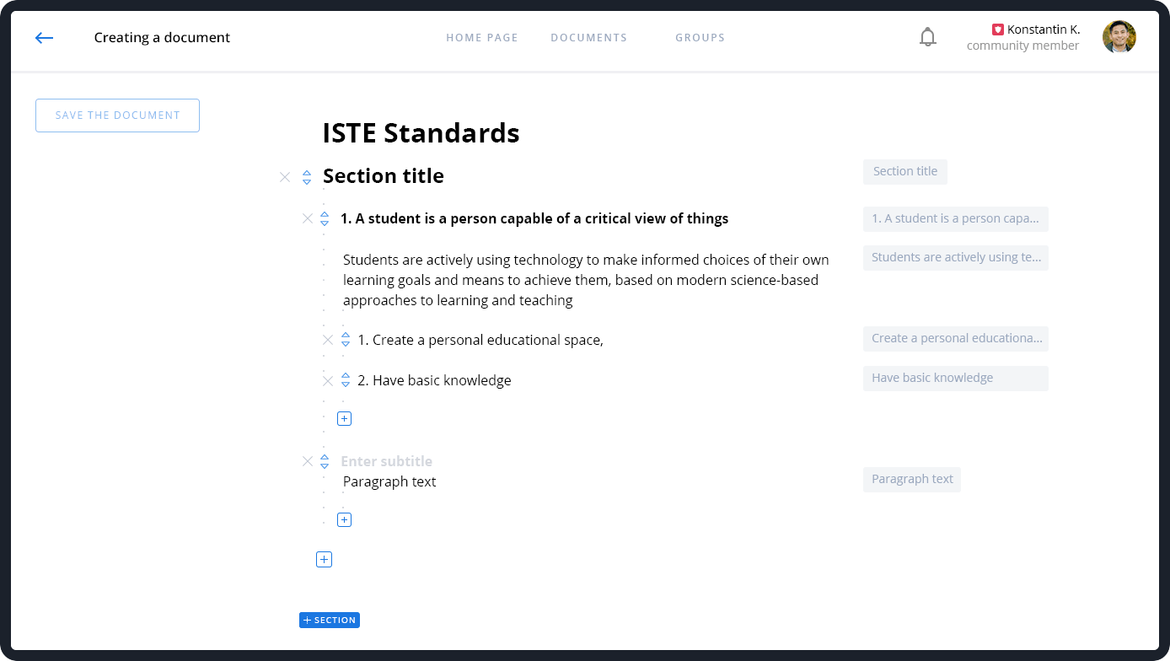Viewport: 1170px width, 661px height.
Task: Move 'Have basic knowledge' item with arrows
Action: tap(346, 380)
